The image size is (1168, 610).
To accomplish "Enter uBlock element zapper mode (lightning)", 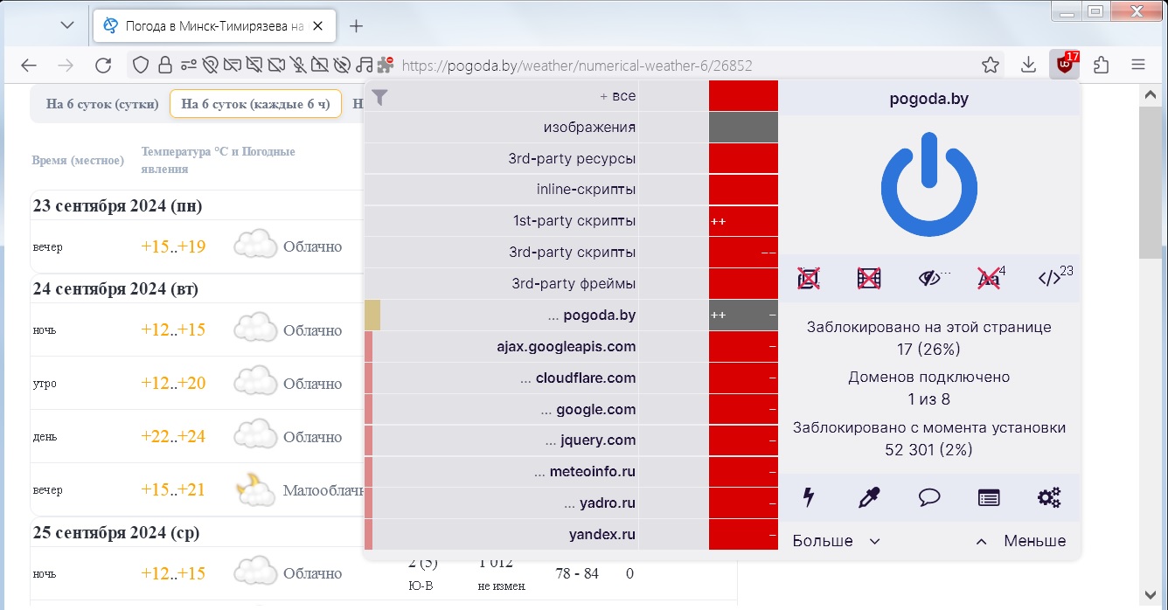I will tap(809, 498).
